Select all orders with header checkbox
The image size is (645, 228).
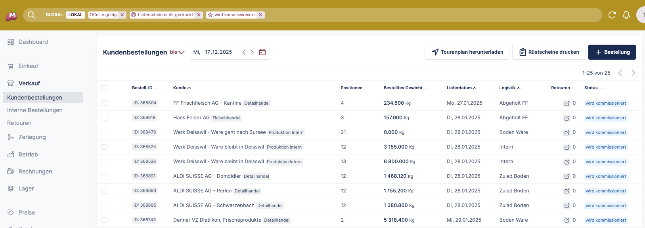coord(105,88)
